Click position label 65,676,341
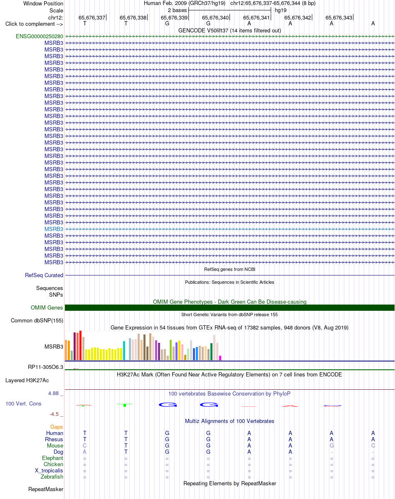395x499 pixels. pos(257,17)
